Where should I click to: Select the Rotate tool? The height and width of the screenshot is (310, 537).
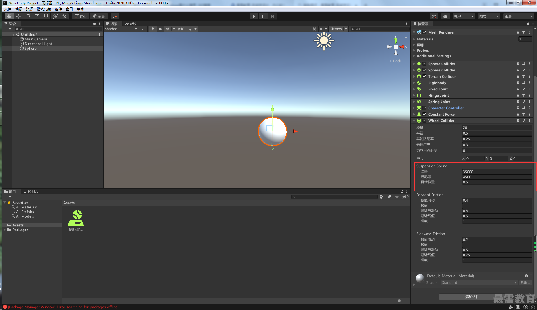point(28,16)
